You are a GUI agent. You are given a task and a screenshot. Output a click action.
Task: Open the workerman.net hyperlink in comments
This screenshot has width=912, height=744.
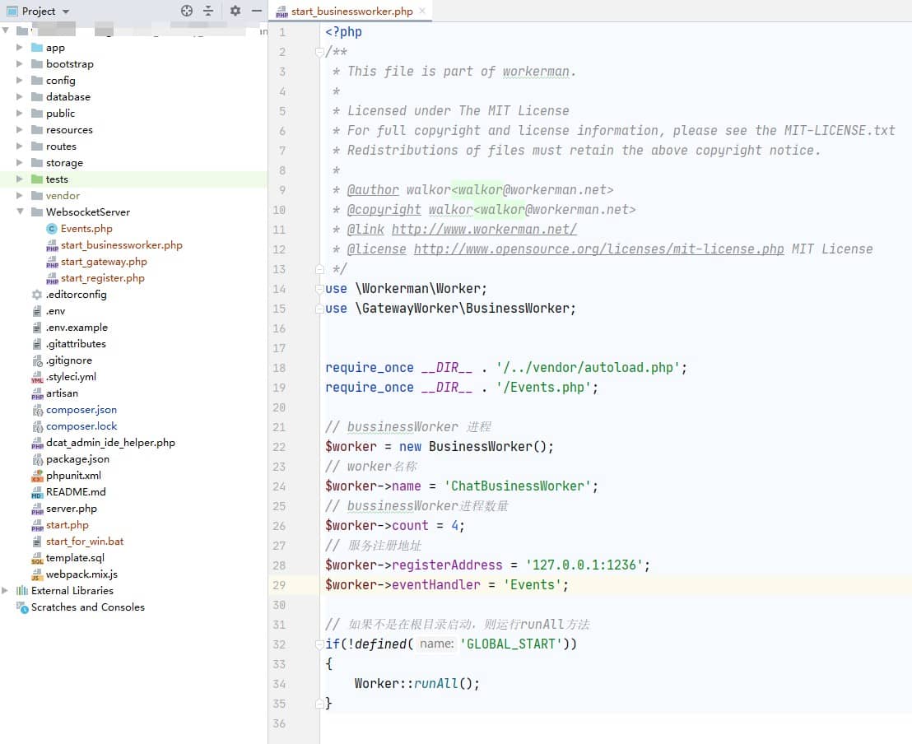pyautogui.click(x=484, y=229)
